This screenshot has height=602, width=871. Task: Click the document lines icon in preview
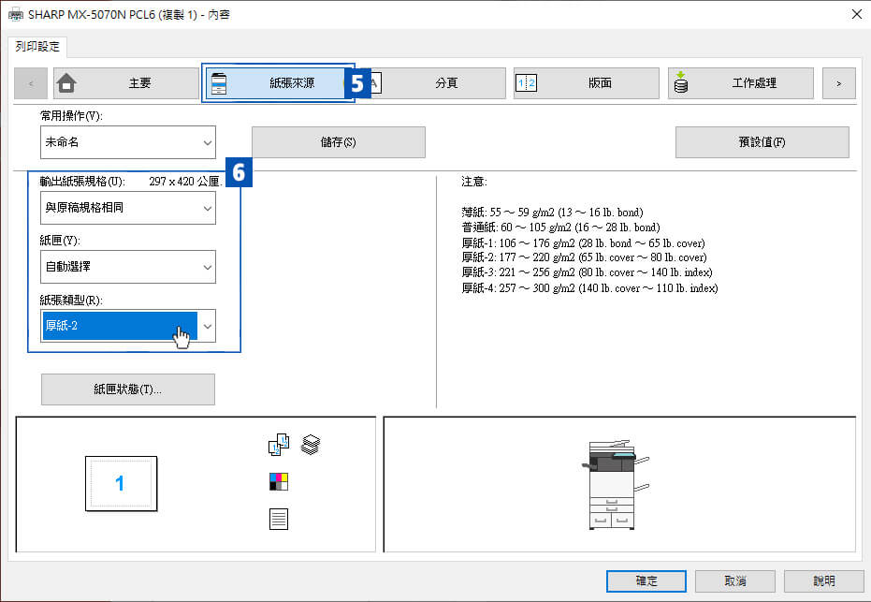point(279,518)
